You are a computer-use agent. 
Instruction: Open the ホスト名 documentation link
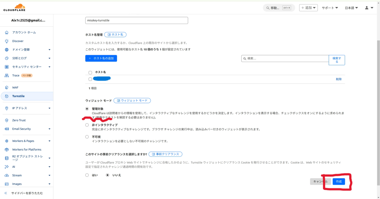click(116, 35)
